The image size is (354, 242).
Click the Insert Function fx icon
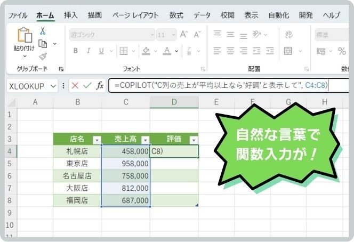100,86
